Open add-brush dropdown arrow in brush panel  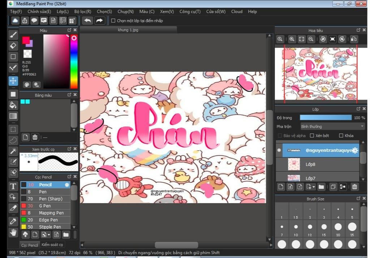49,235
